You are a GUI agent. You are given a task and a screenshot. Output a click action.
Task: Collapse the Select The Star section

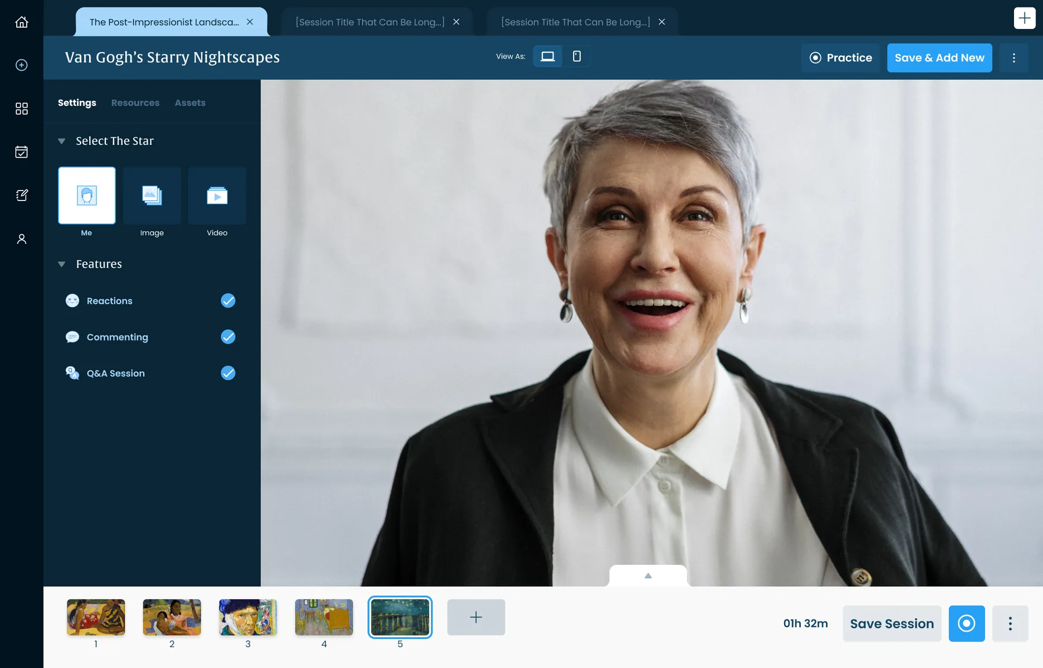[61, 141]
